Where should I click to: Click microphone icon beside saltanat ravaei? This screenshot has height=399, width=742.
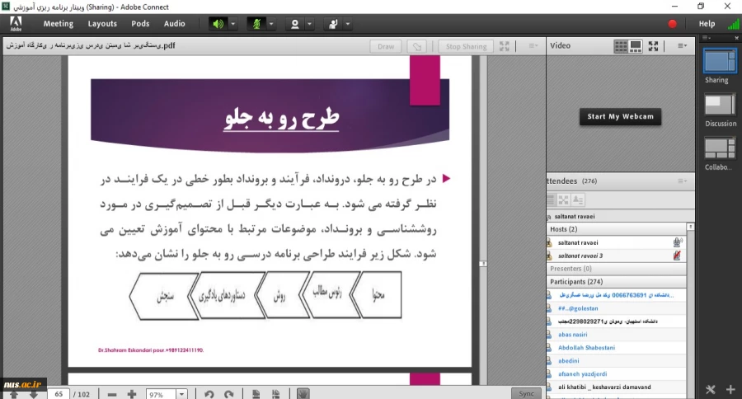(678, 242)
